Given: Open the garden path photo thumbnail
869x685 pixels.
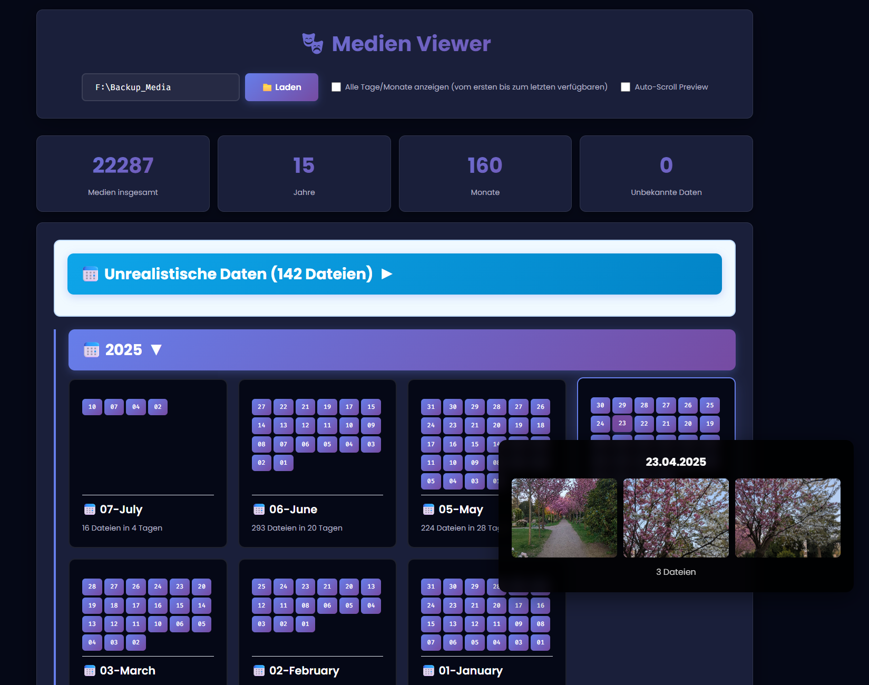Looking at the screenshot, I should [x=564, y=518].
